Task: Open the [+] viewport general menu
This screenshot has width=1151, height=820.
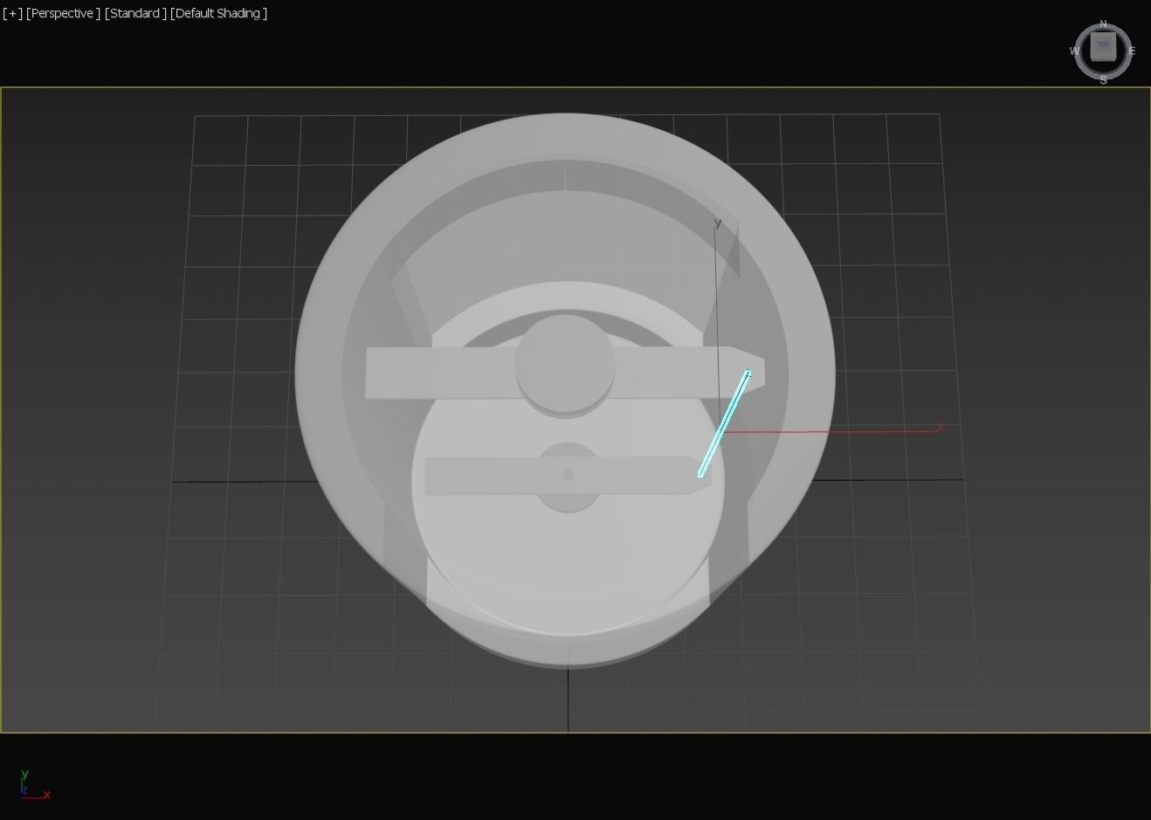Action: coord(12,13)
